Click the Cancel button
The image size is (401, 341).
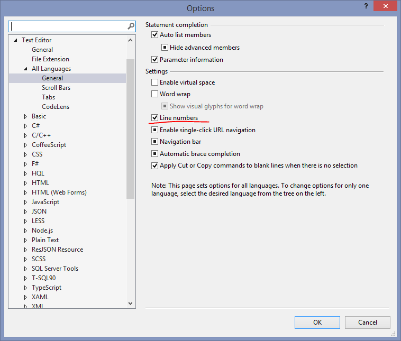pos(367,322)
